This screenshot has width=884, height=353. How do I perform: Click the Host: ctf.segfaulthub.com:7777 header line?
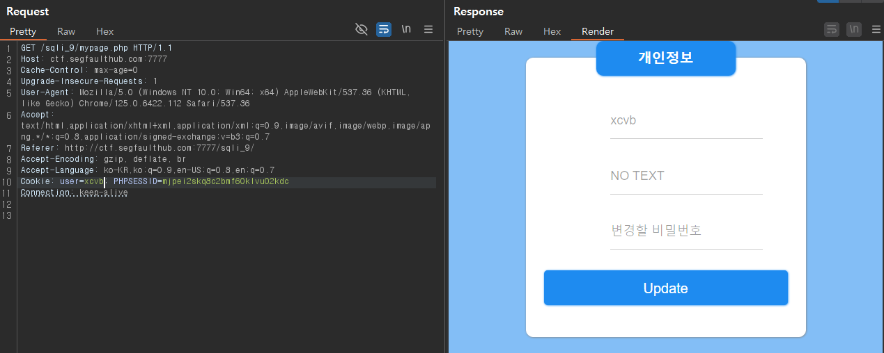tap(93, 59)
